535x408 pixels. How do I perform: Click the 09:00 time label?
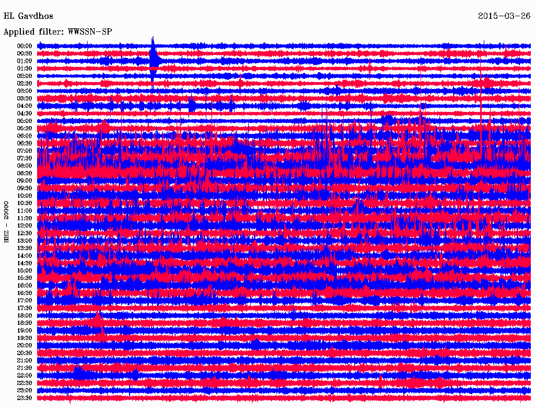(25, 181)
